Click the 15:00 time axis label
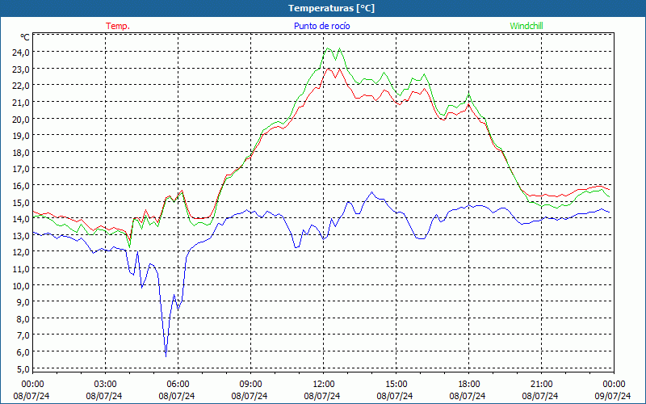 pyautogui.click(x=396, y=385)
